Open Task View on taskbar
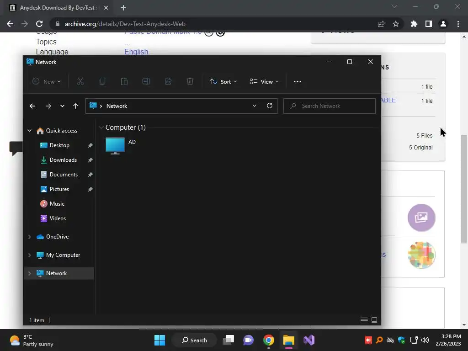The height and width of the screenshot is (351, 468). (229, 340)
